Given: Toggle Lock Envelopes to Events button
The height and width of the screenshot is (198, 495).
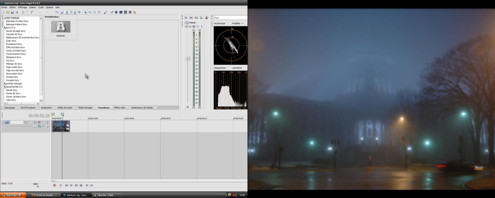Looking at the screenshot, I should [x=75, y=12].
